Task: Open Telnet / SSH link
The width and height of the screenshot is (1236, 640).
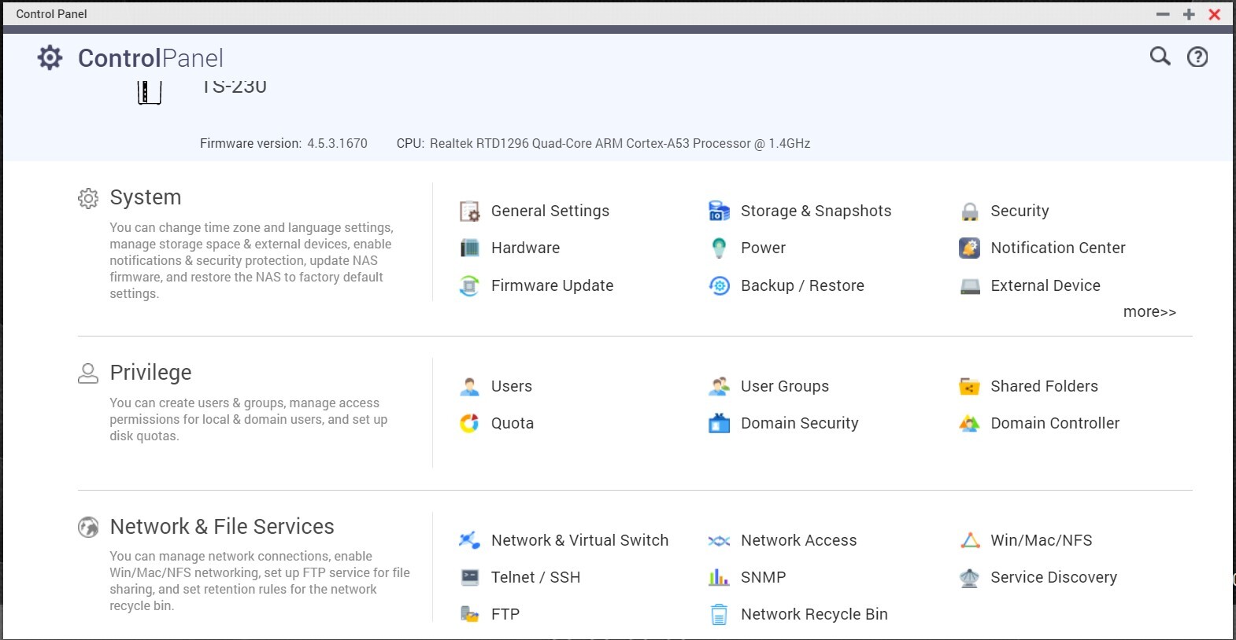Action: 535,577
